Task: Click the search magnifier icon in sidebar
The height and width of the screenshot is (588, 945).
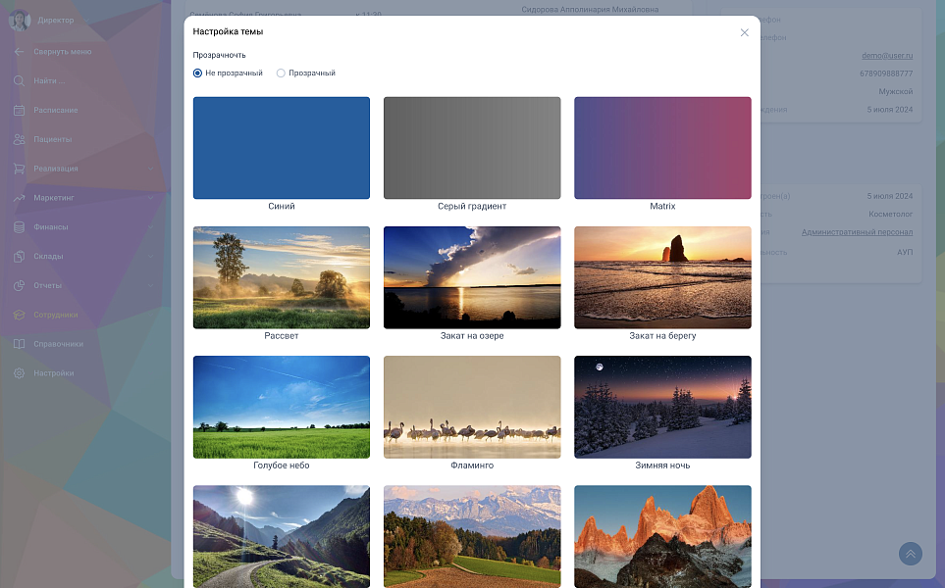Action: pyautogui.click(x=19, y=80)
